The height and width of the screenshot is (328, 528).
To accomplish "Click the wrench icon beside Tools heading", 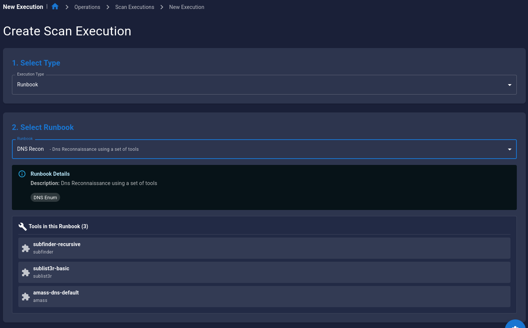I will [x=22, y=226].
